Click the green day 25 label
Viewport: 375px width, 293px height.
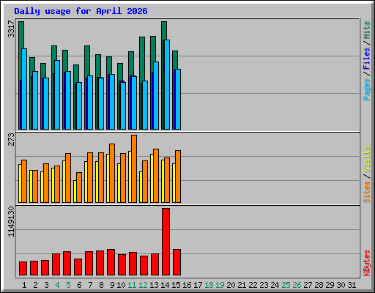pyautogui.click(x=286, y=285)
